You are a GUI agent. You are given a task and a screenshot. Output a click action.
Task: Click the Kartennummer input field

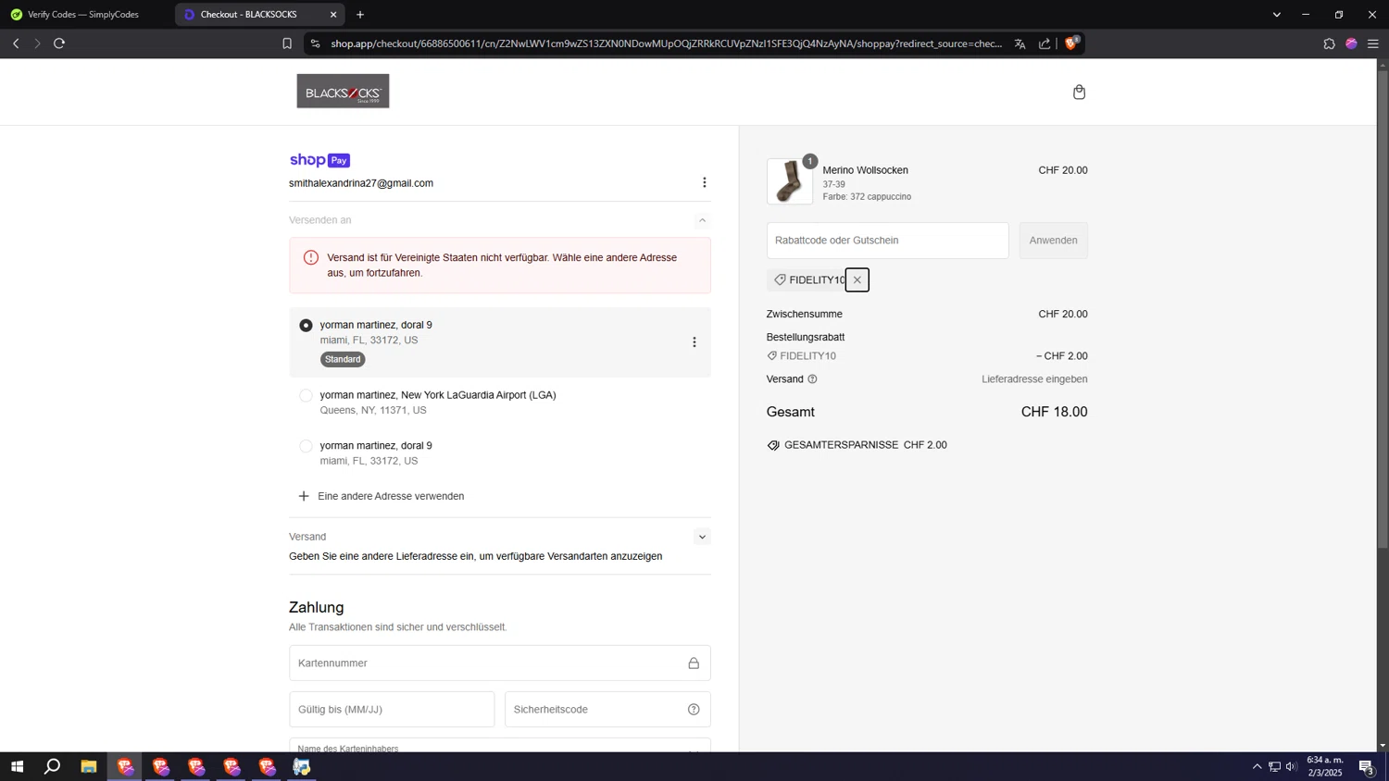pos(500,663)
